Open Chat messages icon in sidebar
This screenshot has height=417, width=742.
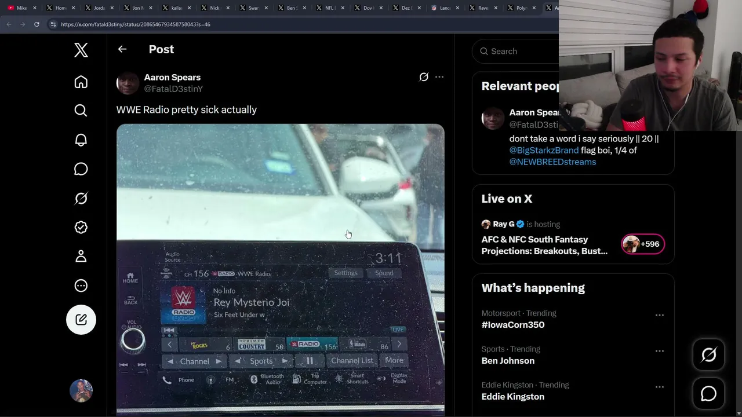pos(81,169)
